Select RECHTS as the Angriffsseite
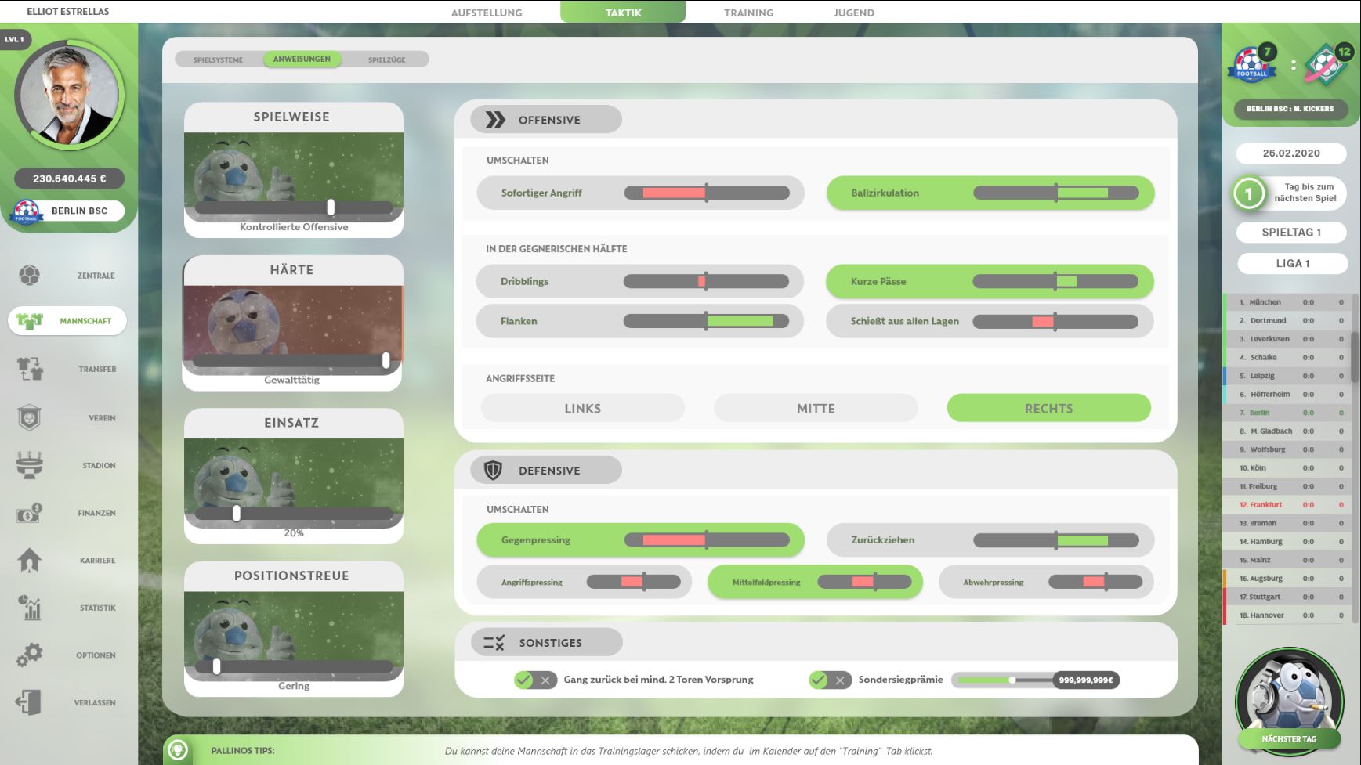 click(x=1048, y=408)
